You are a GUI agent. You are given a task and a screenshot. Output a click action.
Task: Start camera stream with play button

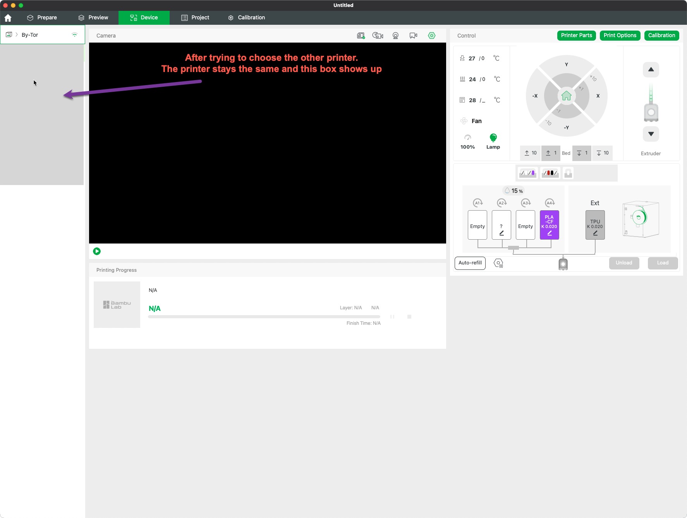[97, 251]
